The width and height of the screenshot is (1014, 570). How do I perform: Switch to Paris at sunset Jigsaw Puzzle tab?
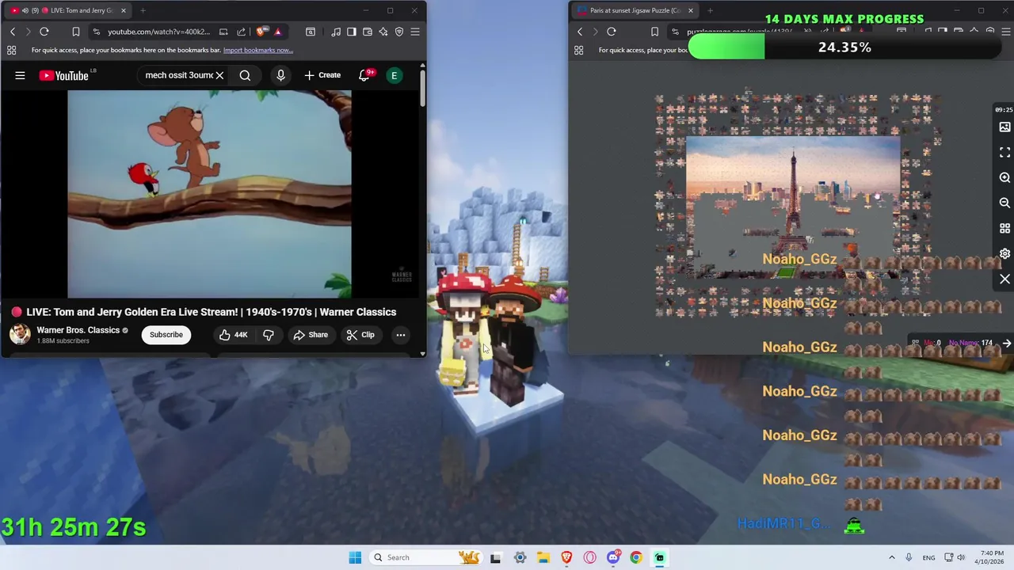point(634,10)
